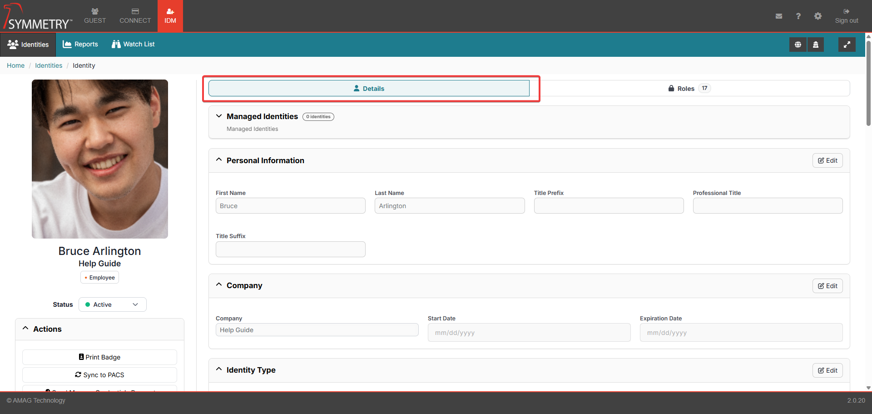Expand the Managed Identities section
The width and height of the screenshot is (872, 414).
click(x=219, y=116)
